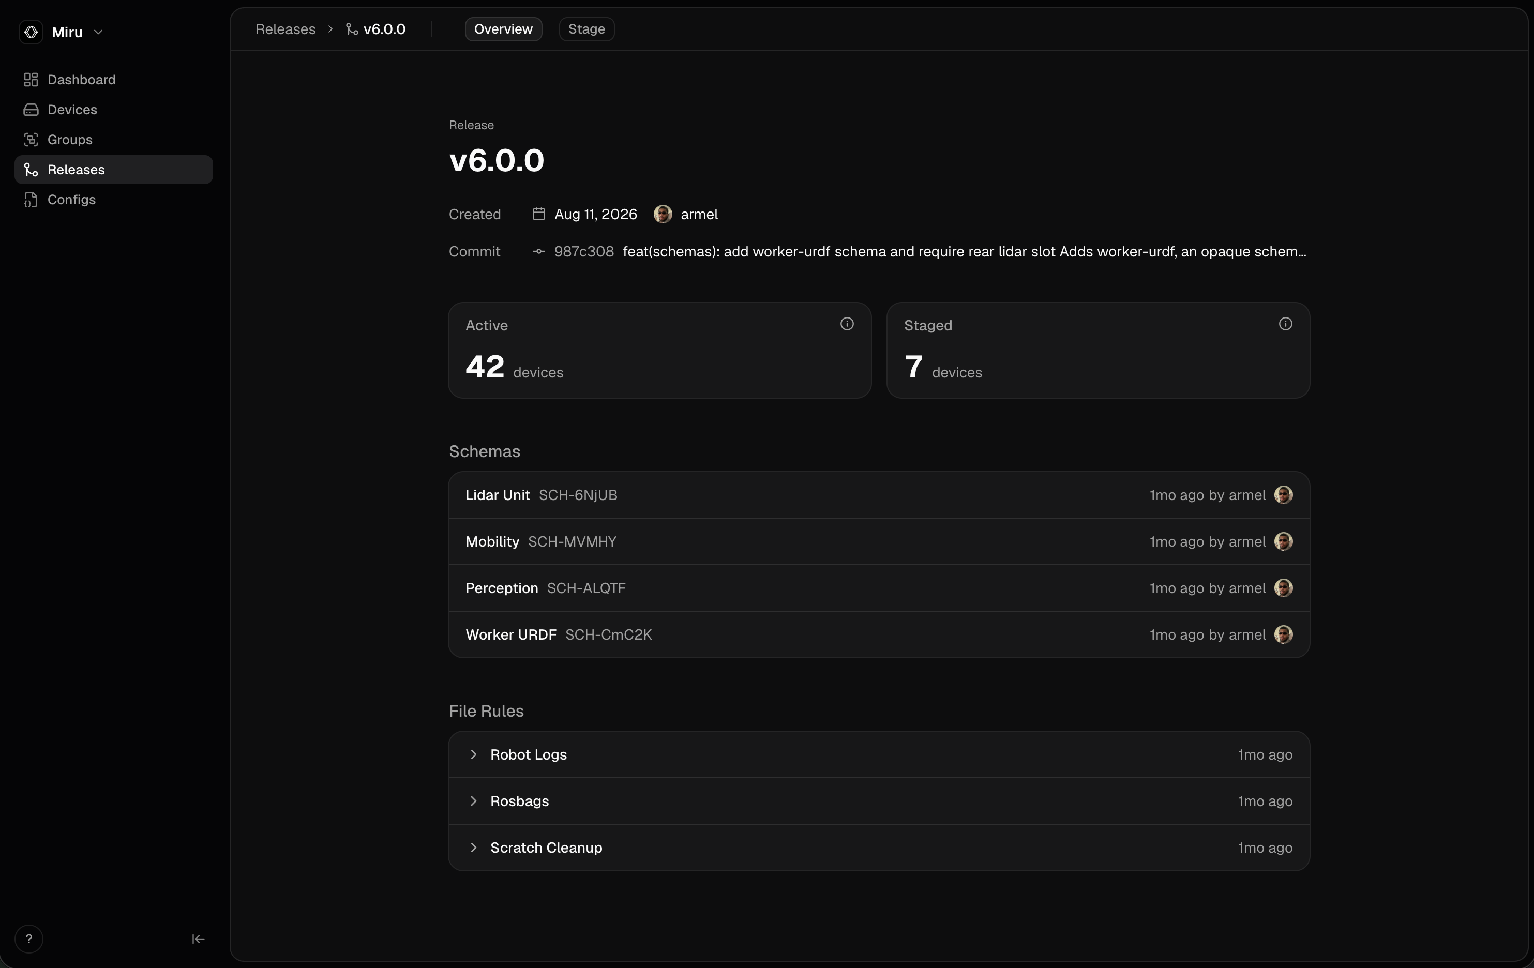This screenshot has height=968, width=1534.
Task: Open the Mobility schema row
Action: pos(879,541)
